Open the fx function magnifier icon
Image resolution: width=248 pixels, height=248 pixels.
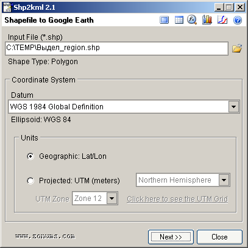tap(192, 20)
